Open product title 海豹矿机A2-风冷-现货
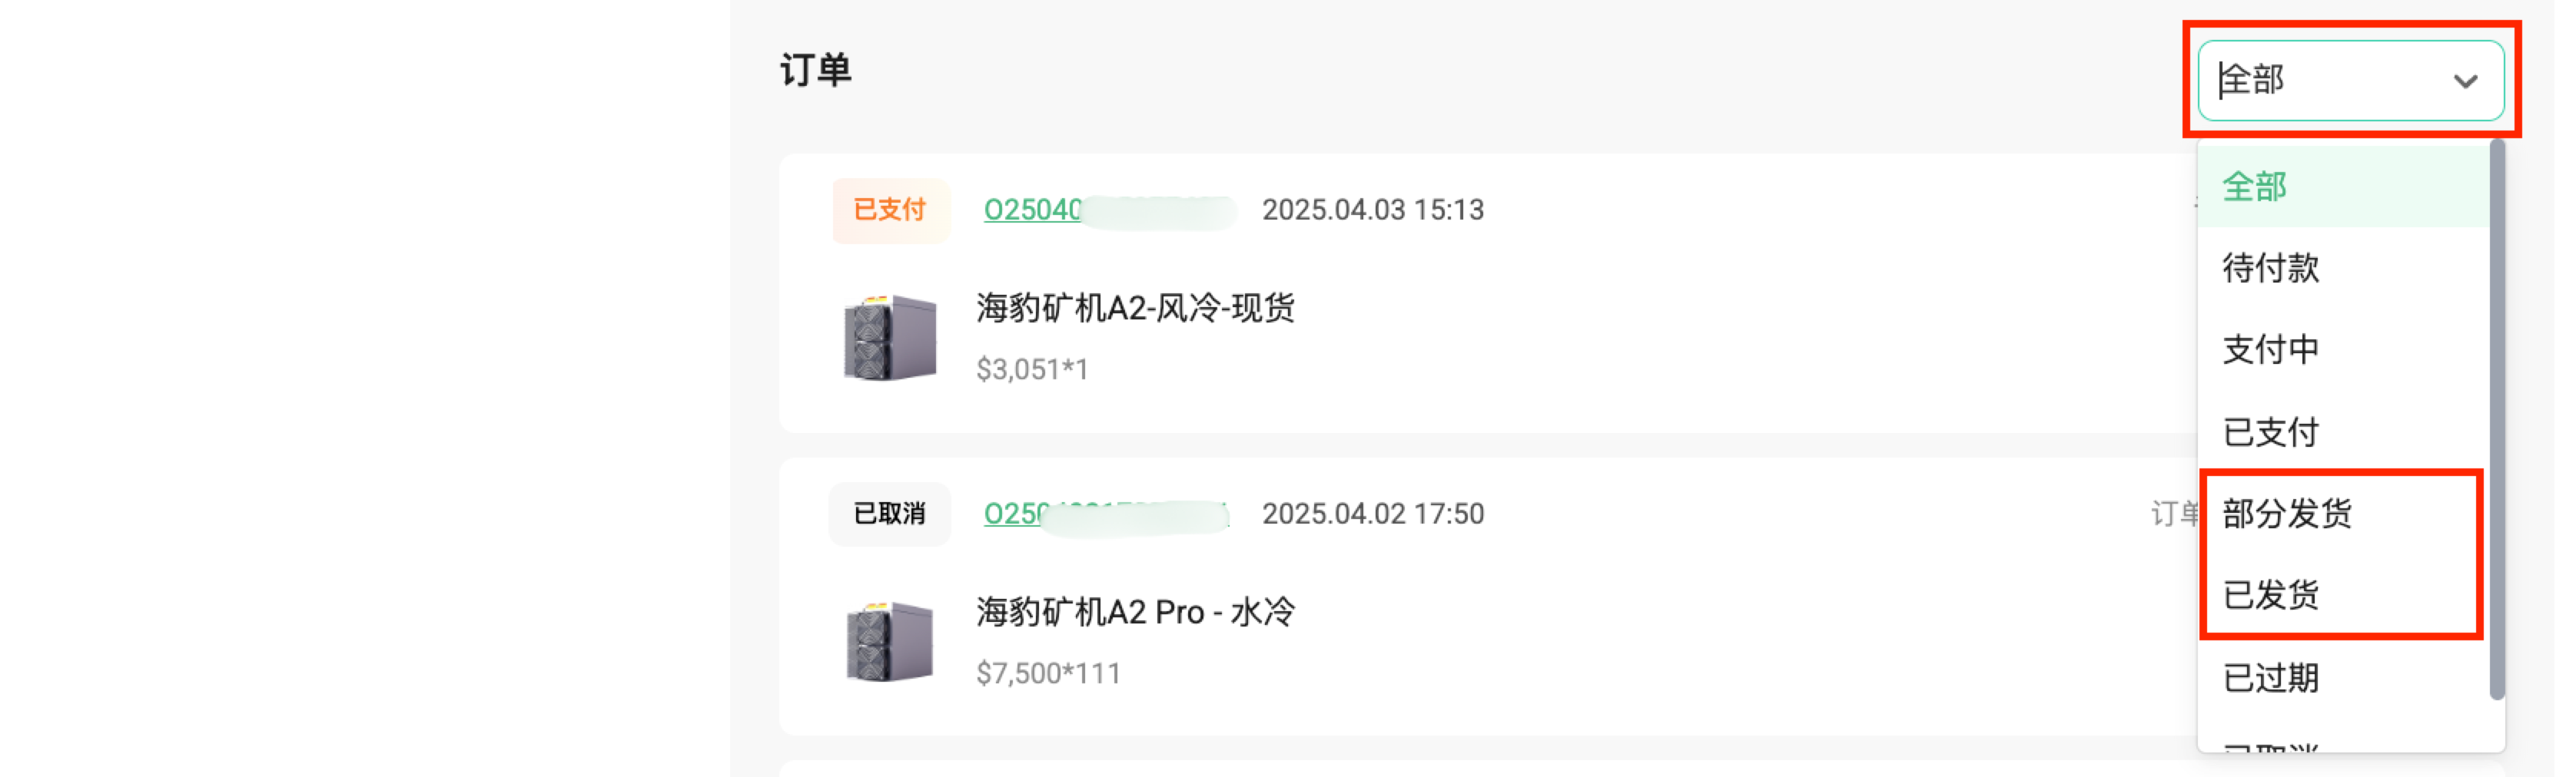Viewport: 2576px width, 777px height. (x=1135, y=308)
